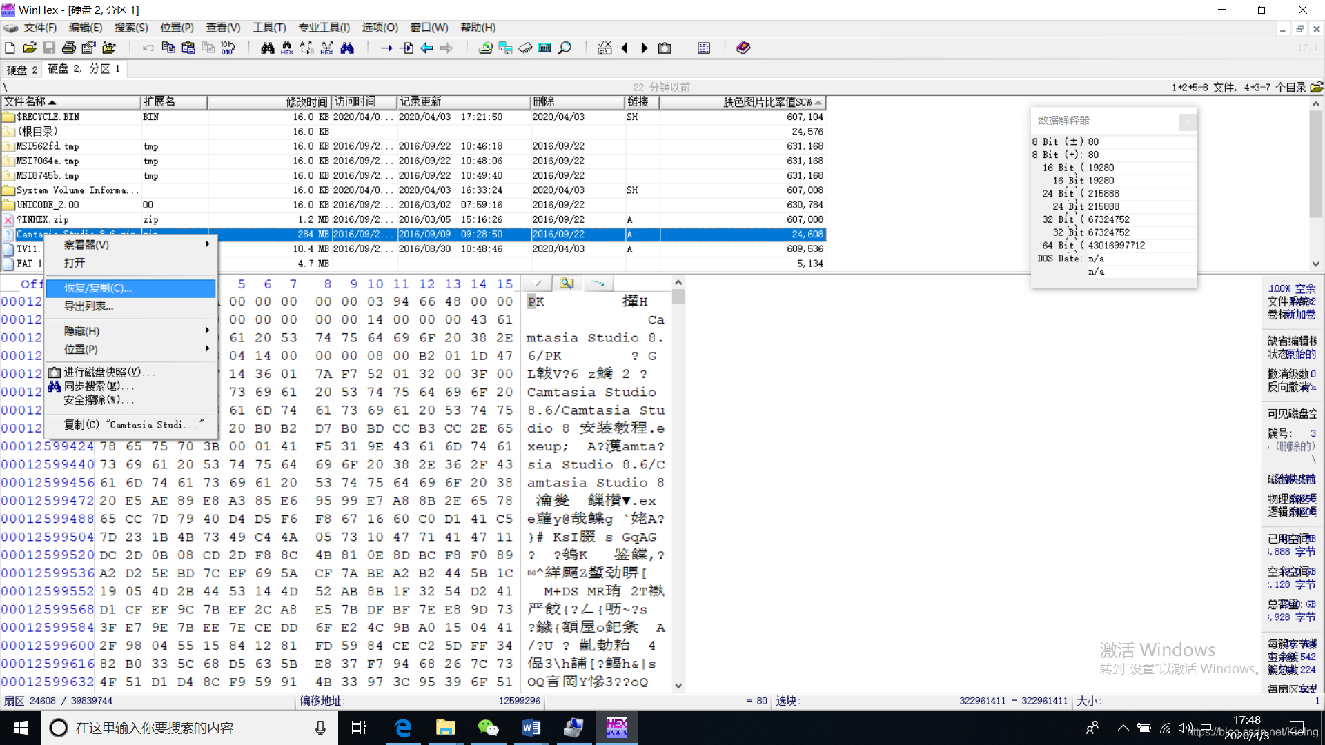Click the file list vertical scrollbar down arrow
Image resolution: width=1325 pixels, height=745 pixels.
coord(1315,264)
